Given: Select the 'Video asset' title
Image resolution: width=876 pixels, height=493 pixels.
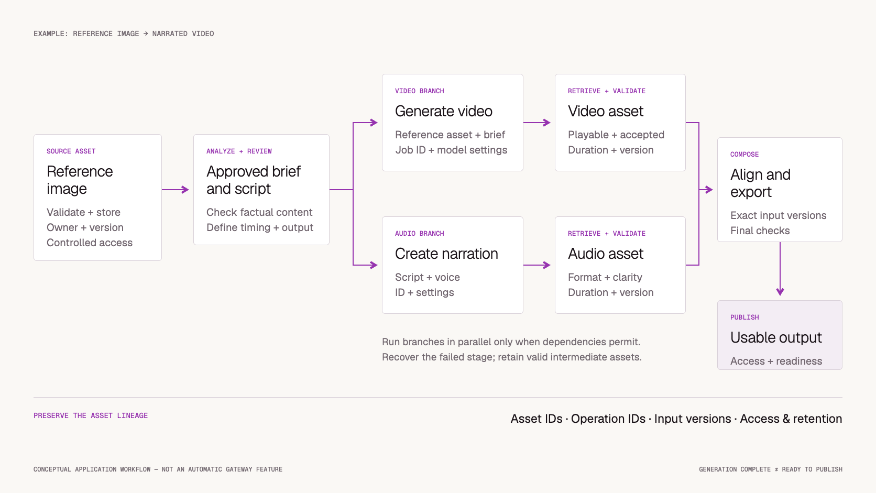Looking at the screenshot, I should (606, 111).
